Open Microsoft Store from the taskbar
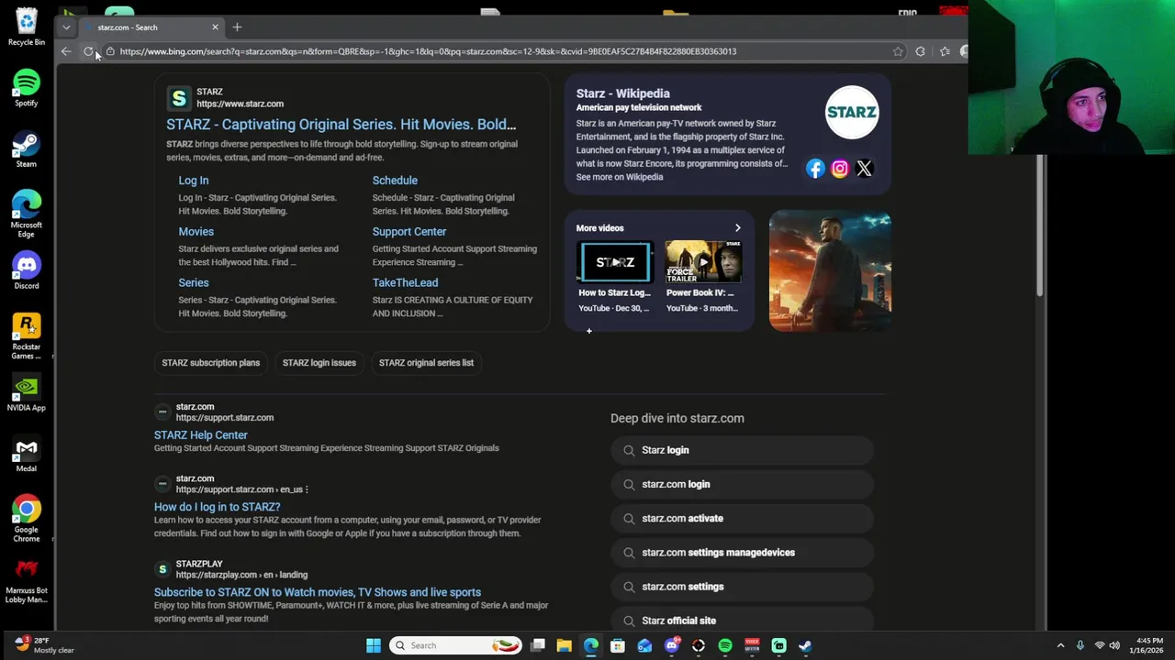This screenshot has width=1175, height=660. click(x=618, y=645)
